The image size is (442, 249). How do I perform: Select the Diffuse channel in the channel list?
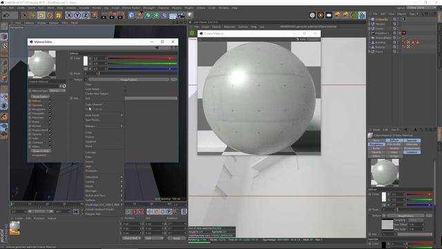37,101
